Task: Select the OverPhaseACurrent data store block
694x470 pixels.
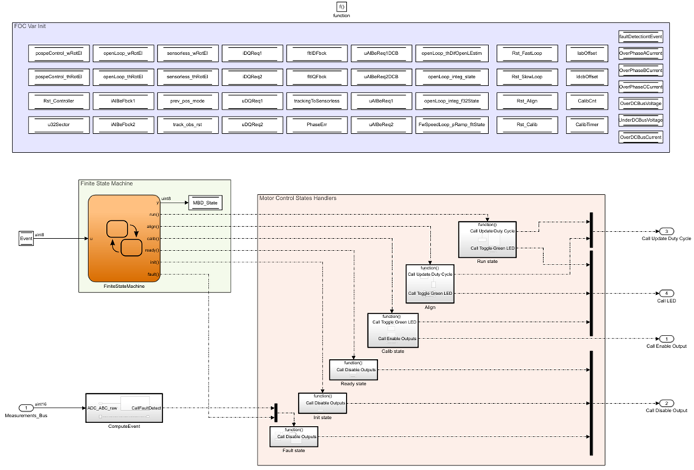Action: pos(641,53)
